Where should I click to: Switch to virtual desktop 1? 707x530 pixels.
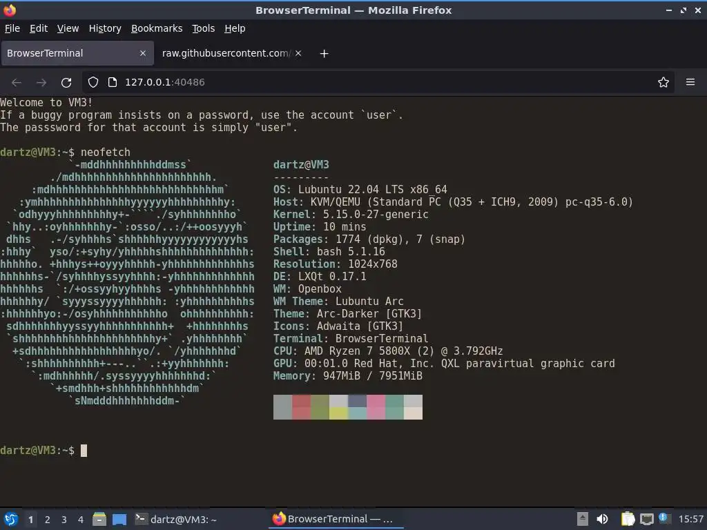tap(30, 520)
